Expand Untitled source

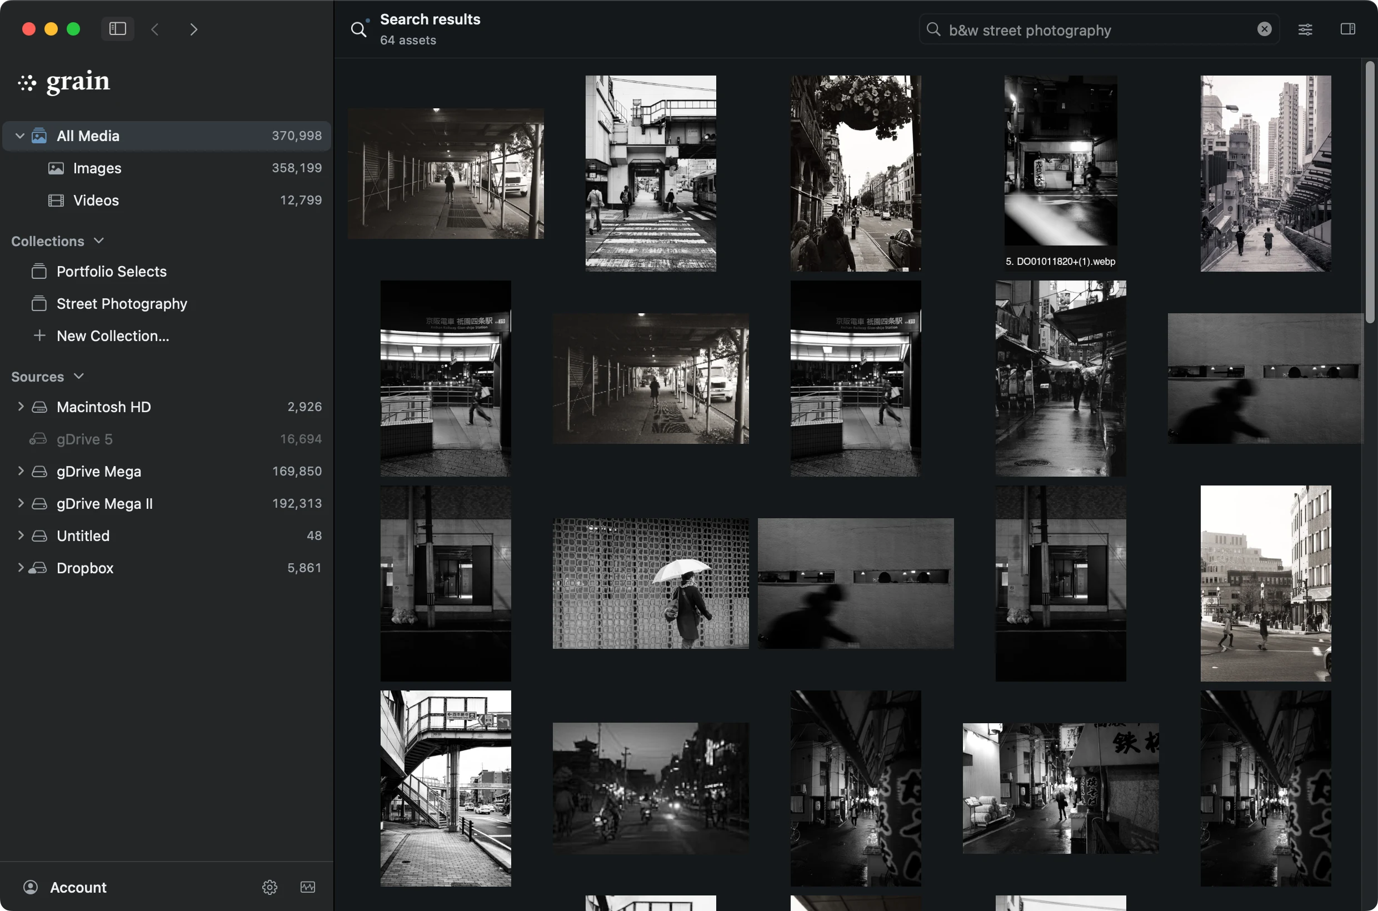[21, 535]
